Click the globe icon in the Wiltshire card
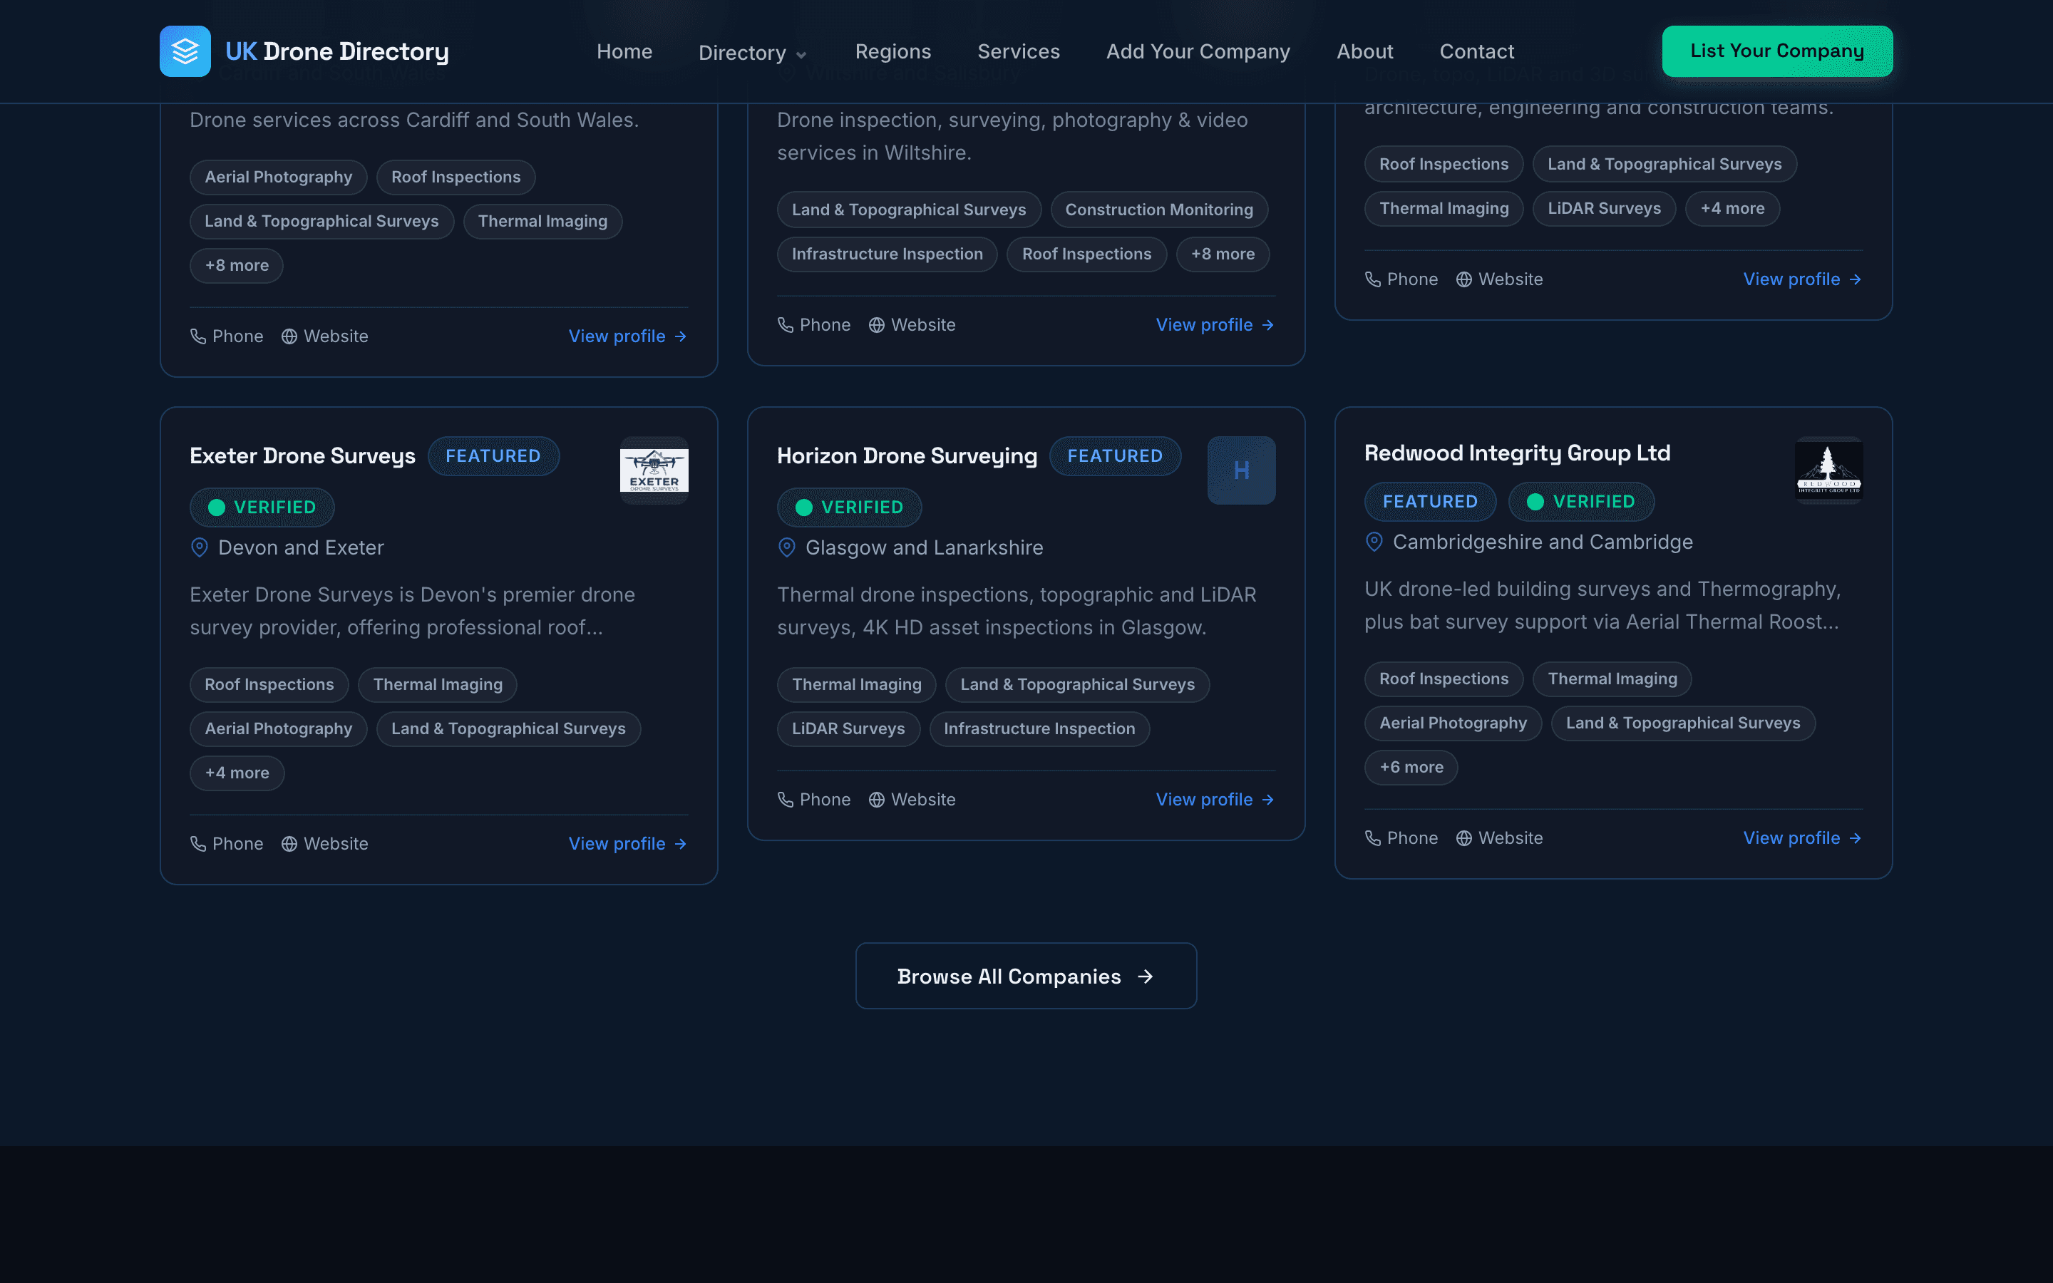The width and height of the screenshot is (2053, 1283). tap(876, 325)
